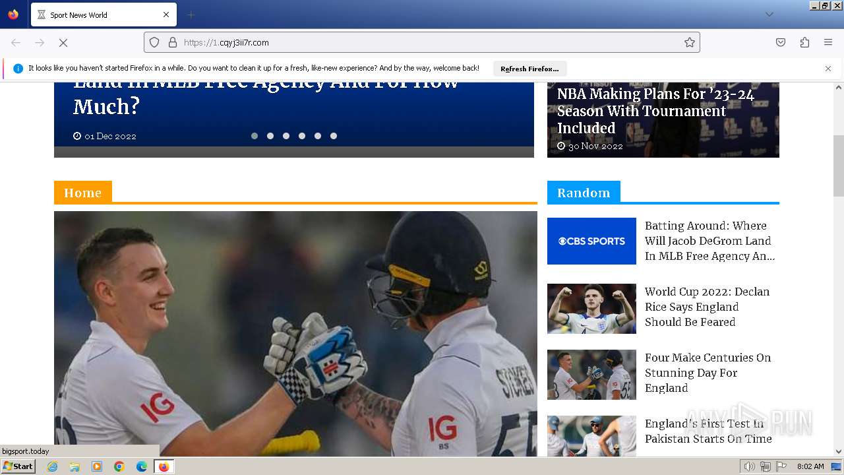Viewport: 844px width, 475px height.
Task: View site security lock information
Action: click(x=173, y=42)
